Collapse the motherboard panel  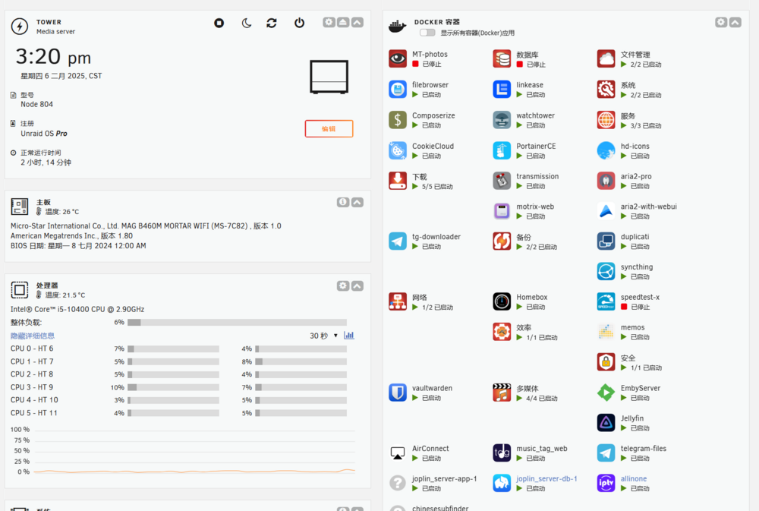357,203
